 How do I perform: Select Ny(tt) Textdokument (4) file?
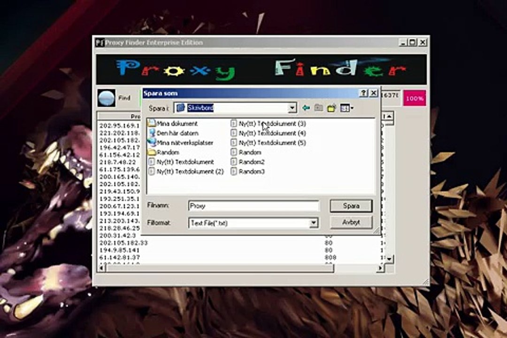click(268, 133)
